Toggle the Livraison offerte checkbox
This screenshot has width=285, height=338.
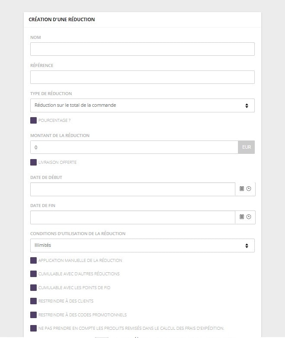[33, 163]
